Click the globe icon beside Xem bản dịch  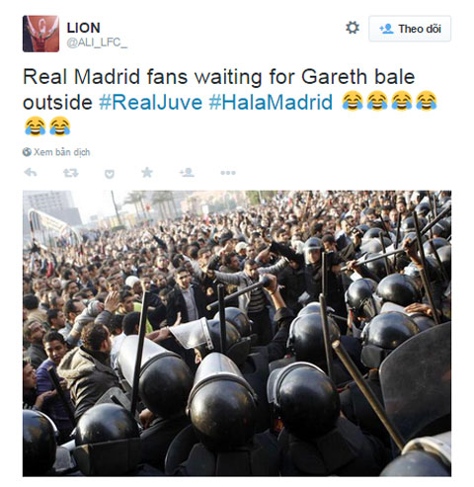[x=27, y=152]
